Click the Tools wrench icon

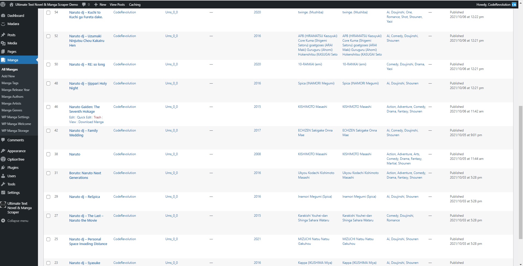click(x=3, y=184)
